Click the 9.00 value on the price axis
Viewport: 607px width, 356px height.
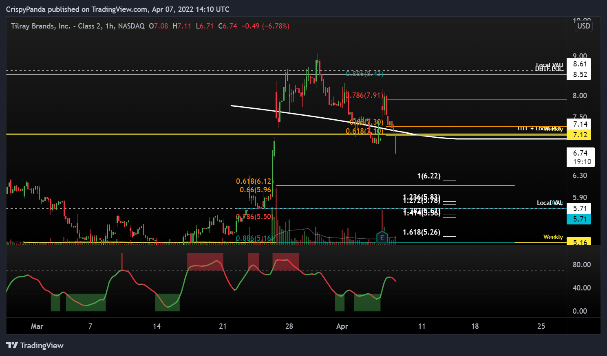tap(580, 56)
